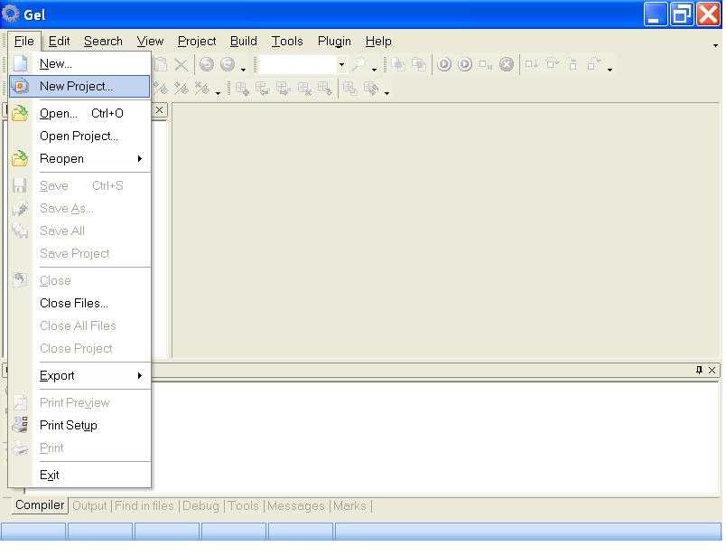The image size is (726, 556).
Task: Open the toolbar search combo box dropdown
Action: [341, 65]
